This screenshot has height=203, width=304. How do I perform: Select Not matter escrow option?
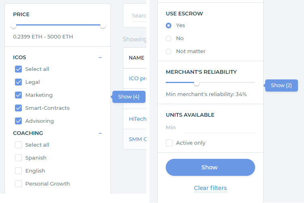point(169,51)
